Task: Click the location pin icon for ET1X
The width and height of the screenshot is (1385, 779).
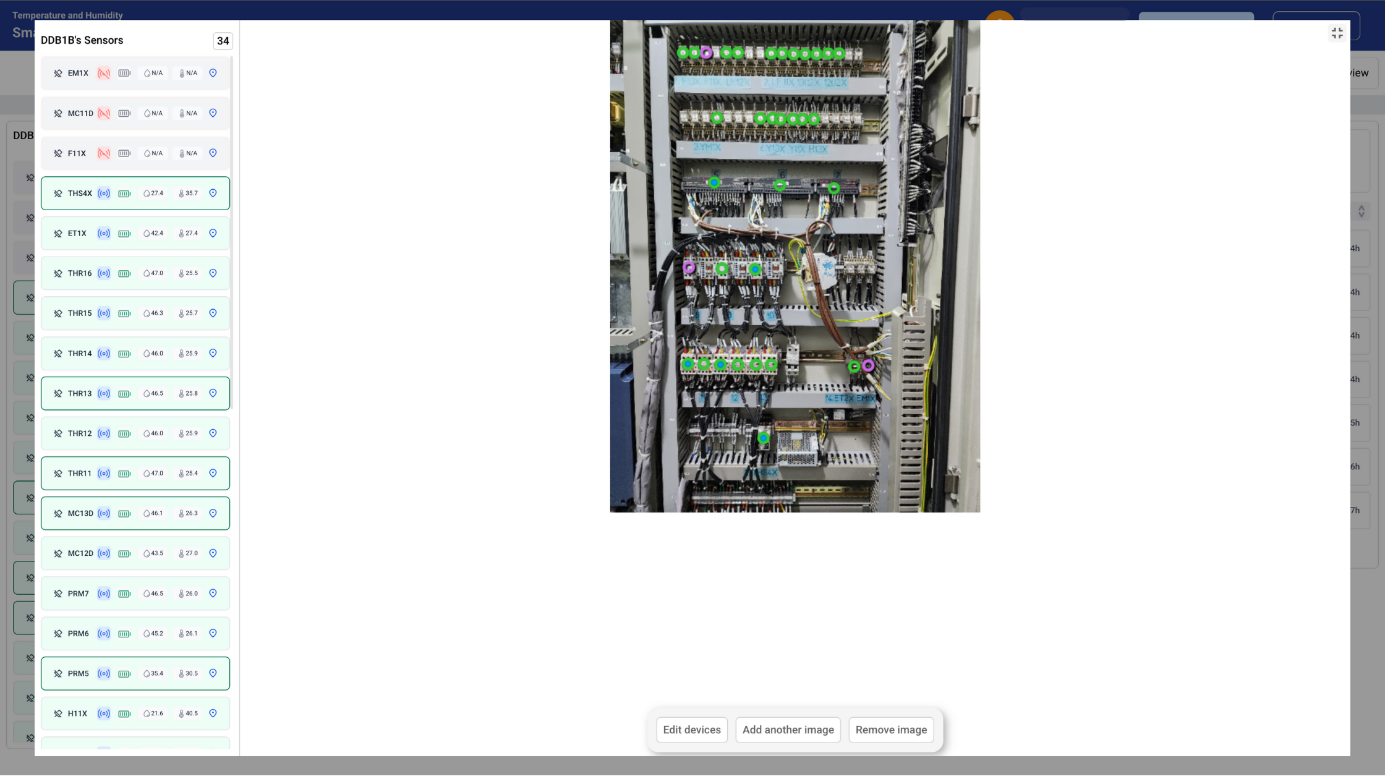Action: pyautogui.click(x=213, y=234)
